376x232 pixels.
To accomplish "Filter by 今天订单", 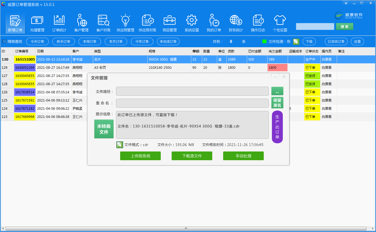I will click(37, 41).
